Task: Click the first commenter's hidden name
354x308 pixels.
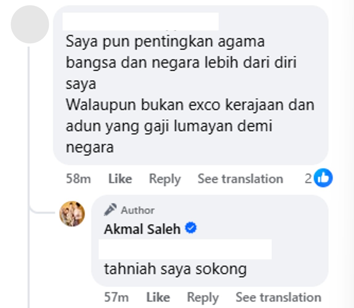Action: tap(140, 22)
